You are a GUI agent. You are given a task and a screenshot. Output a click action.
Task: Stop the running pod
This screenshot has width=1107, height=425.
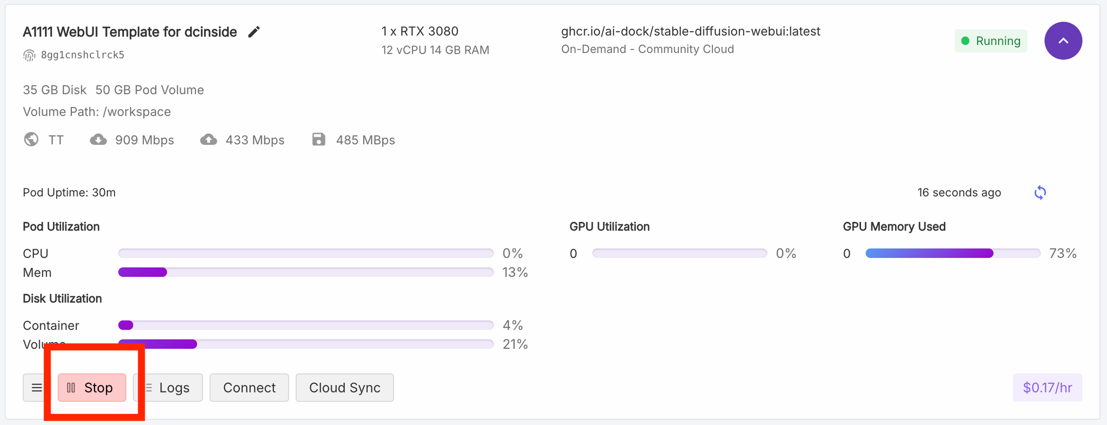coord(92,388)
